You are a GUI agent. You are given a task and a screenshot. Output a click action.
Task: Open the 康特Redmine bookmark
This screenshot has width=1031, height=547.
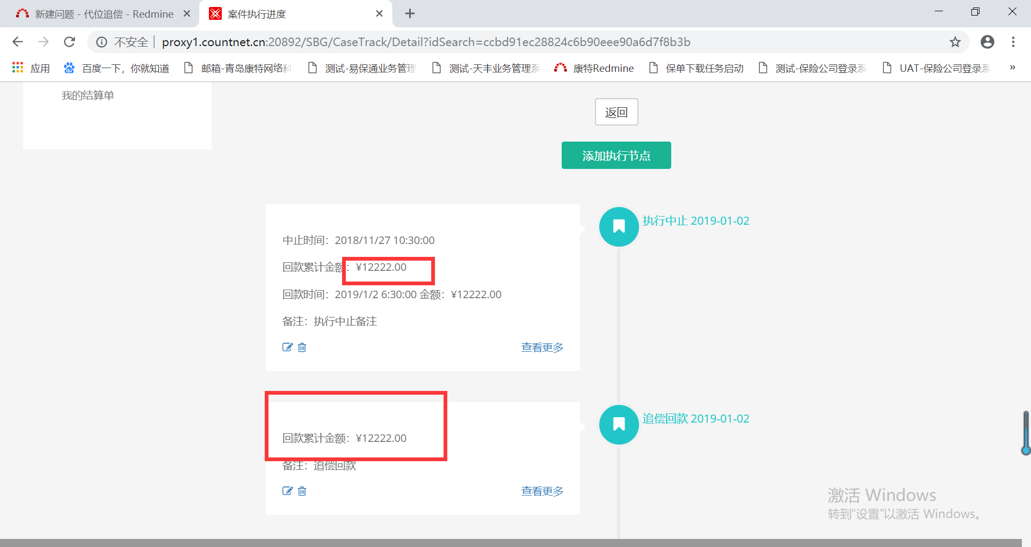tap(594, 68)
